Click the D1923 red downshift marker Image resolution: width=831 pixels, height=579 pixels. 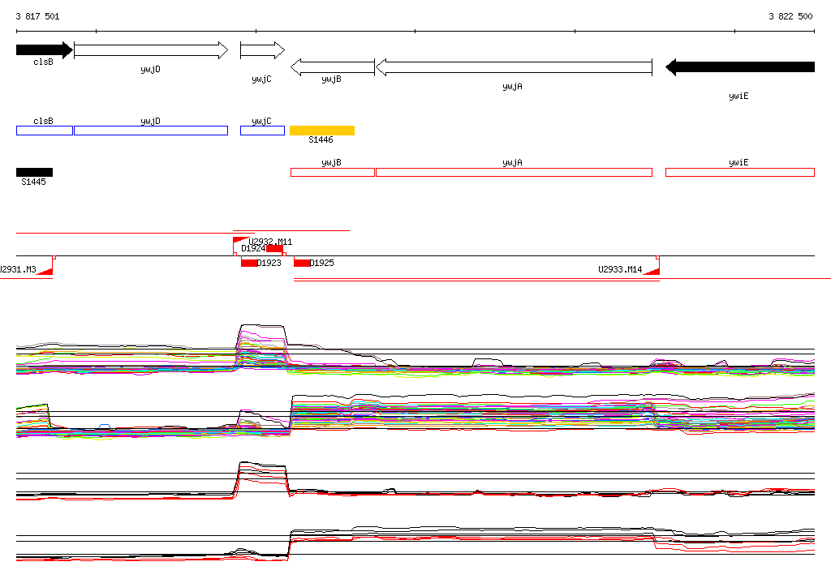pyautogui.click(x=249, y=263)
